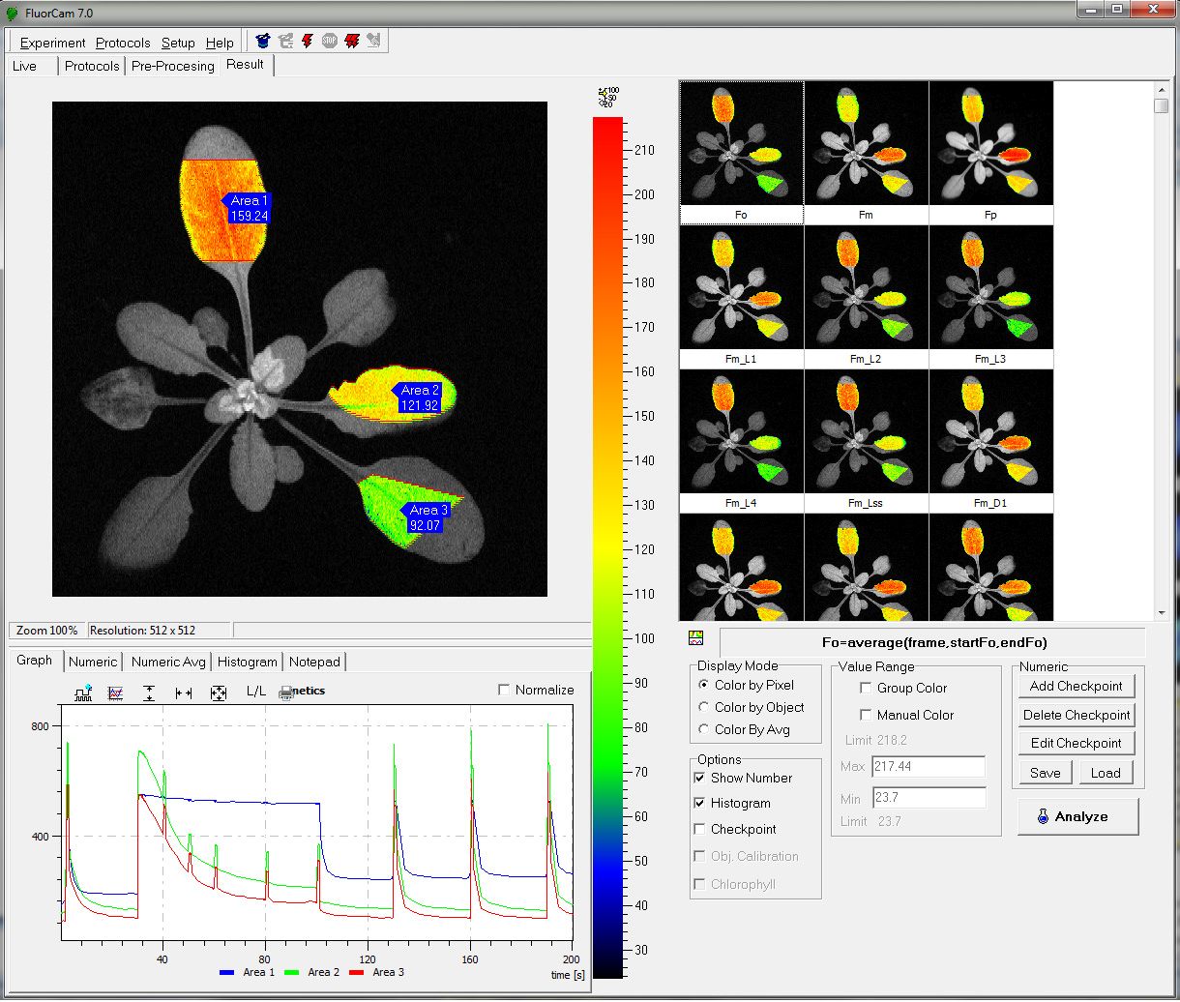1180x1002 pixels.
Task: Click the Add Checkpoint button
Action: (x=1076, y=686)
